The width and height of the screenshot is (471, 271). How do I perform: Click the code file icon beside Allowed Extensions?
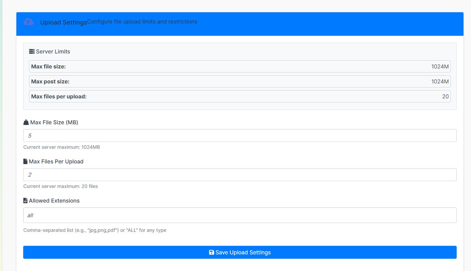[25, 201]
